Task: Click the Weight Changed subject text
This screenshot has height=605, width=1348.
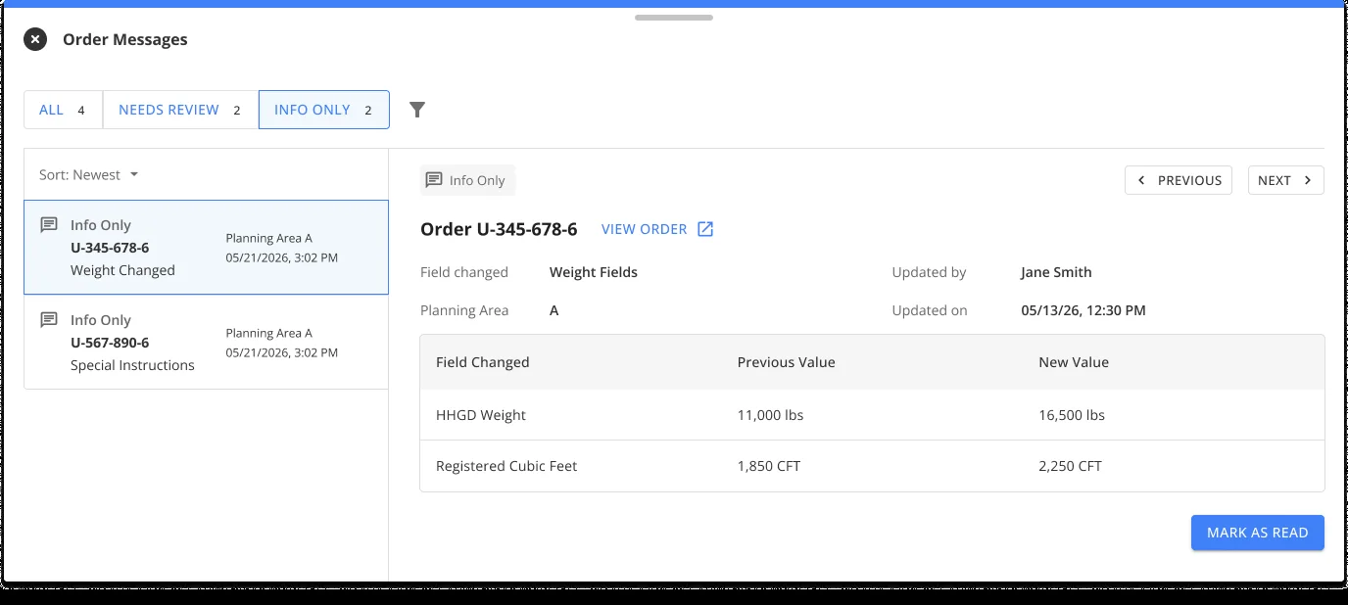Action: [122, 270]
